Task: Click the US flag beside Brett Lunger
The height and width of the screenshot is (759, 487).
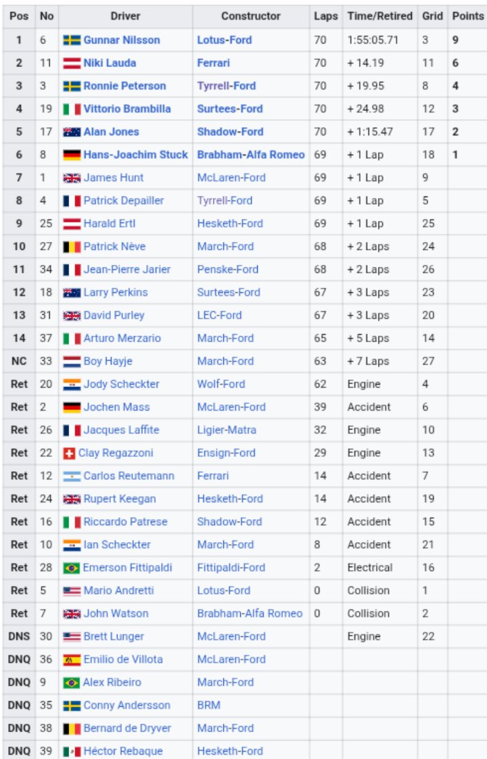Action: [72, 636]
